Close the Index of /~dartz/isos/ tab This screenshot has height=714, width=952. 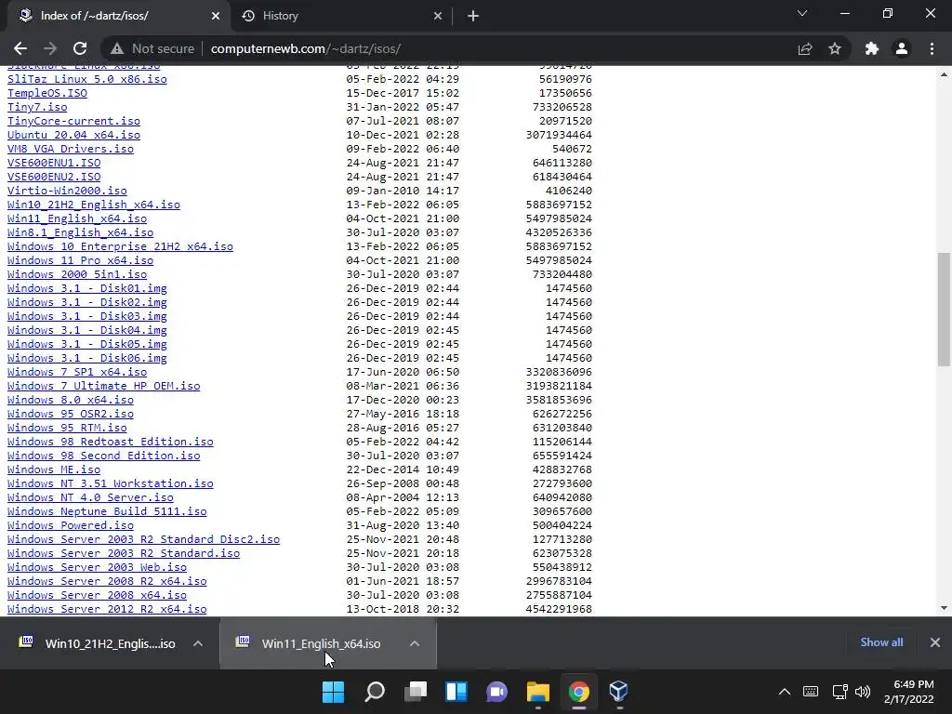pyautogui.click(x=216, y=16)
